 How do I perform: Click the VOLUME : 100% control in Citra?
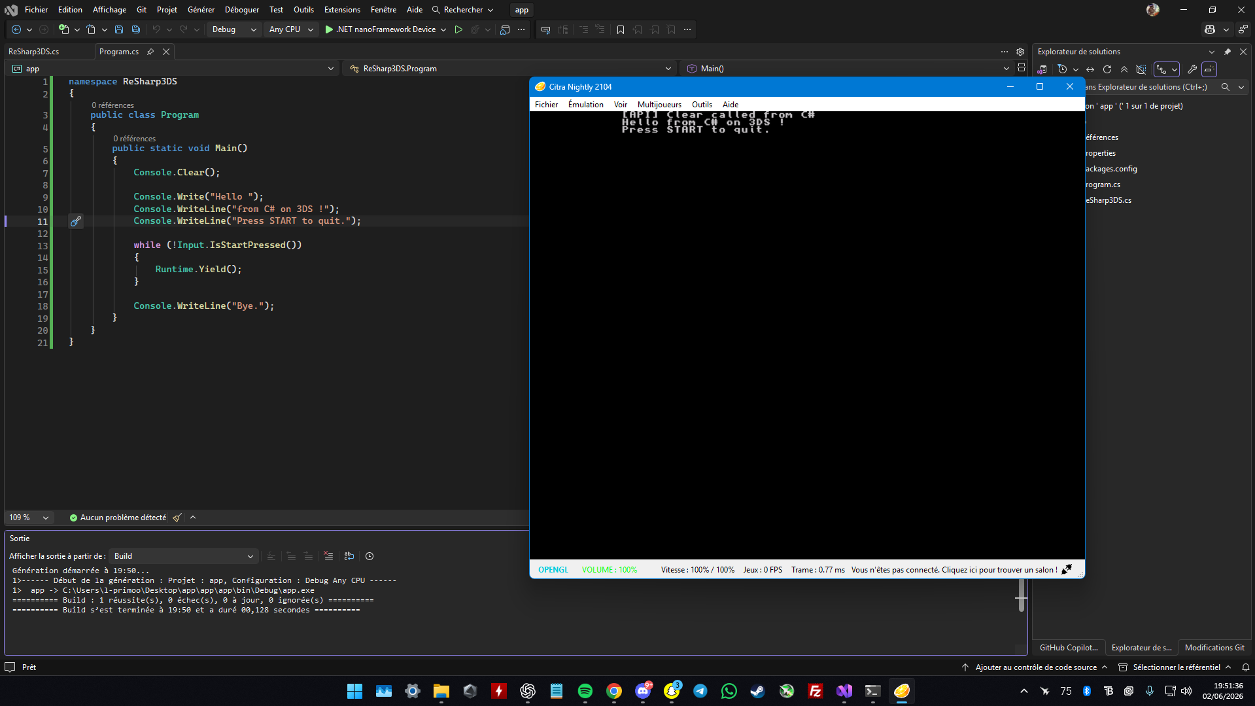point(610,570)
